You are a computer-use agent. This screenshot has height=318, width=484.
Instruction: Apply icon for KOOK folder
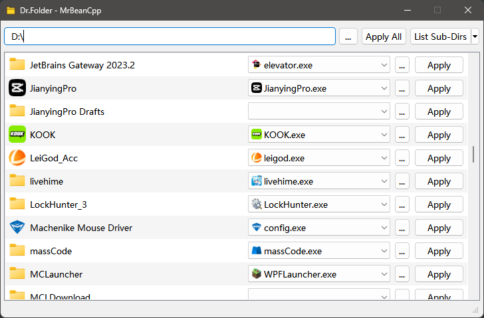439,135
